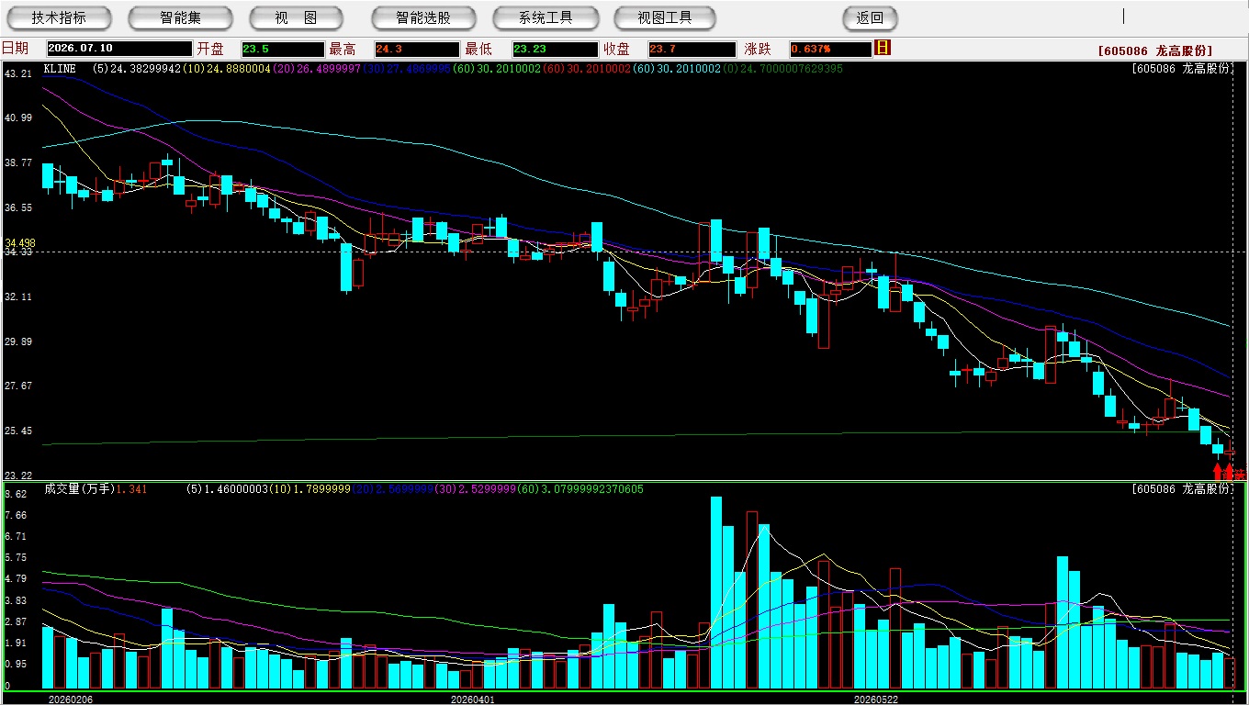
Task: Open the 视 图 menu
Action: point(296,17)
